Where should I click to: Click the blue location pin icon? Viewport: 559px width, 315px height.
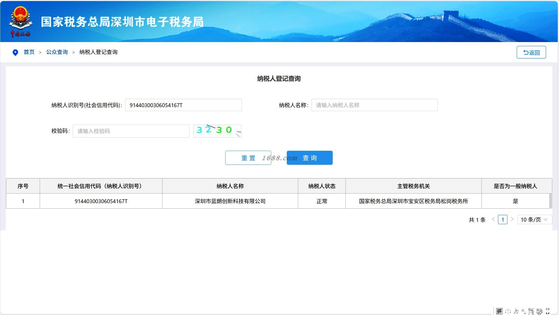15,52
